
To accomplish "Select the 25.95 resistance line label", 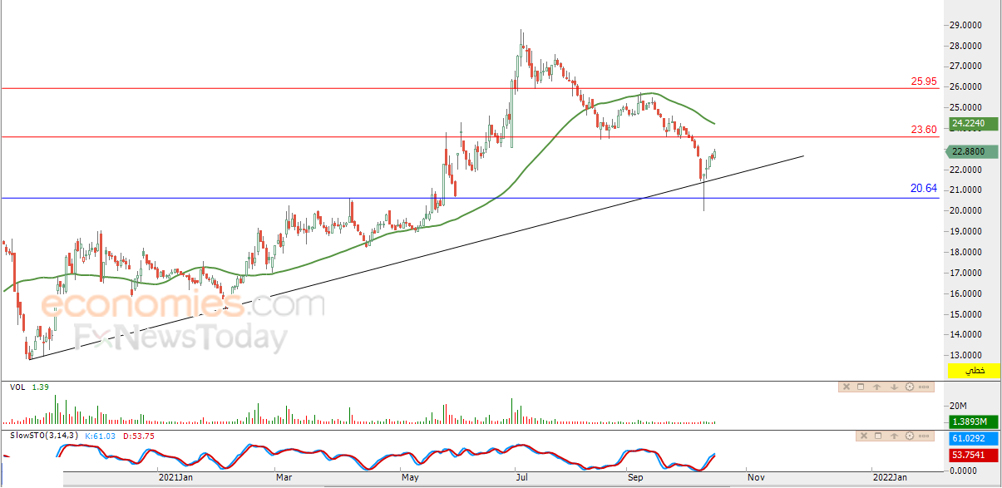I will click(924, 81).
